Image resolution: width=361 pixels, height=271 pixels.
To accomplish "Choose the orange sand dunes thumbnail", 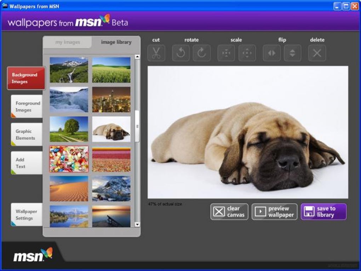I will 69,189.
